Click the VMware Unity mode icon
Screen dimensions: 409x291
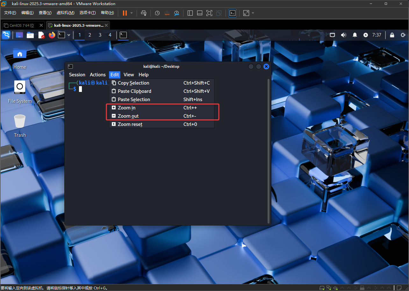click(x=219, y=13)
